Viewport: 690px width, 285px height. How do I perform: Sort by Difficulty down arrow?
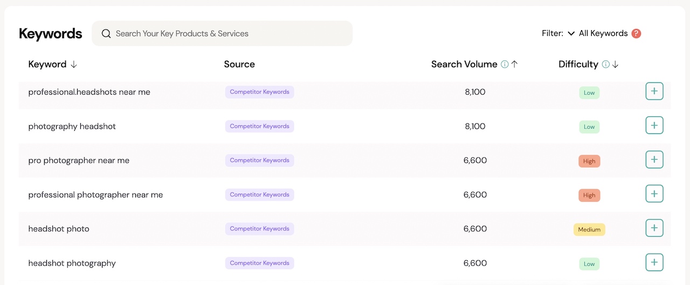pos(615,65)
